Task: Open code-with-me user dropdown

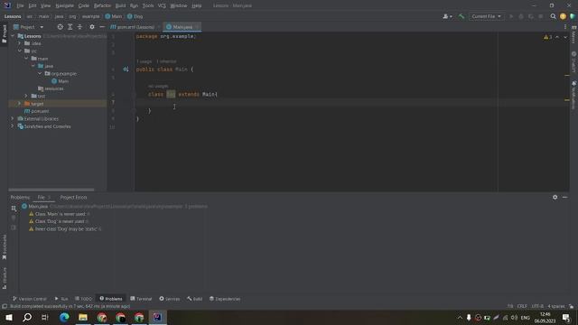Action: tap(447, 16)
